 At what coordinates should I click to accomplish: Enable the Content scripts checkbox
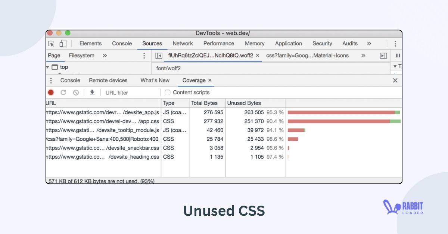[167, 92]
